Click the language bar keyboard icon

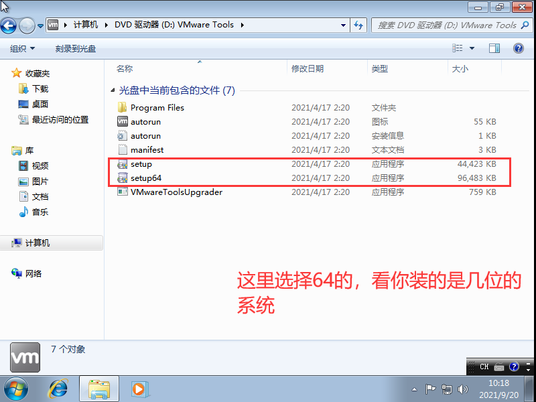pyautogui.click(x=499, y=367)
